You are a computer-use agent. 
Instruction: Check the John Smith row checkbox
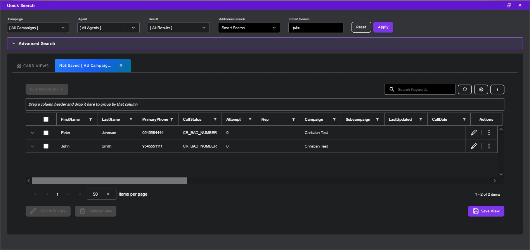point(46,146)
